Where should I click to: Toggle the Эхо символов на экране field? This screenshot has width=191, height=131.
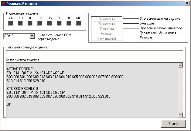coord(107,19)
